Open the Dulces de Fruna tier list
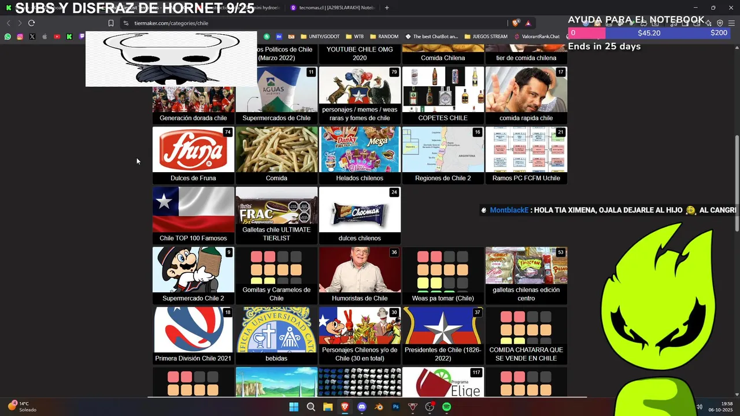This screenshot has height=416, width=740. pyautogui.click(x=193, y=155)
